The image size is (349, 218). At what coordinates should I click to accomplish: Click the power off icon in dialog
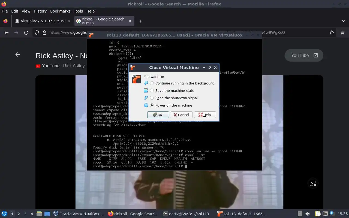[146, 105]
